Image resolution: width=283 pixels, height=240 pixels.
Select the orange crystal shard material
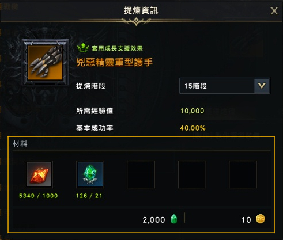point(39,174)
